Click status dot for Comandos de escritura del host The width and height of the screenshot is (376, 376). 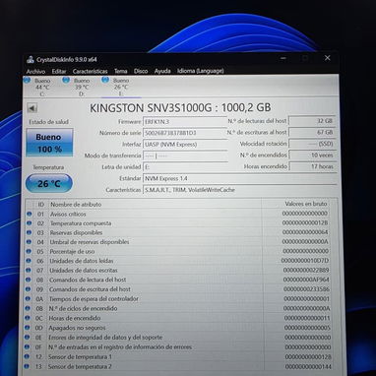[28, 289]
